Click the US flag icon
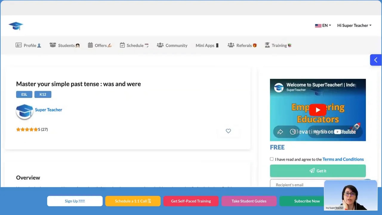 318,26
